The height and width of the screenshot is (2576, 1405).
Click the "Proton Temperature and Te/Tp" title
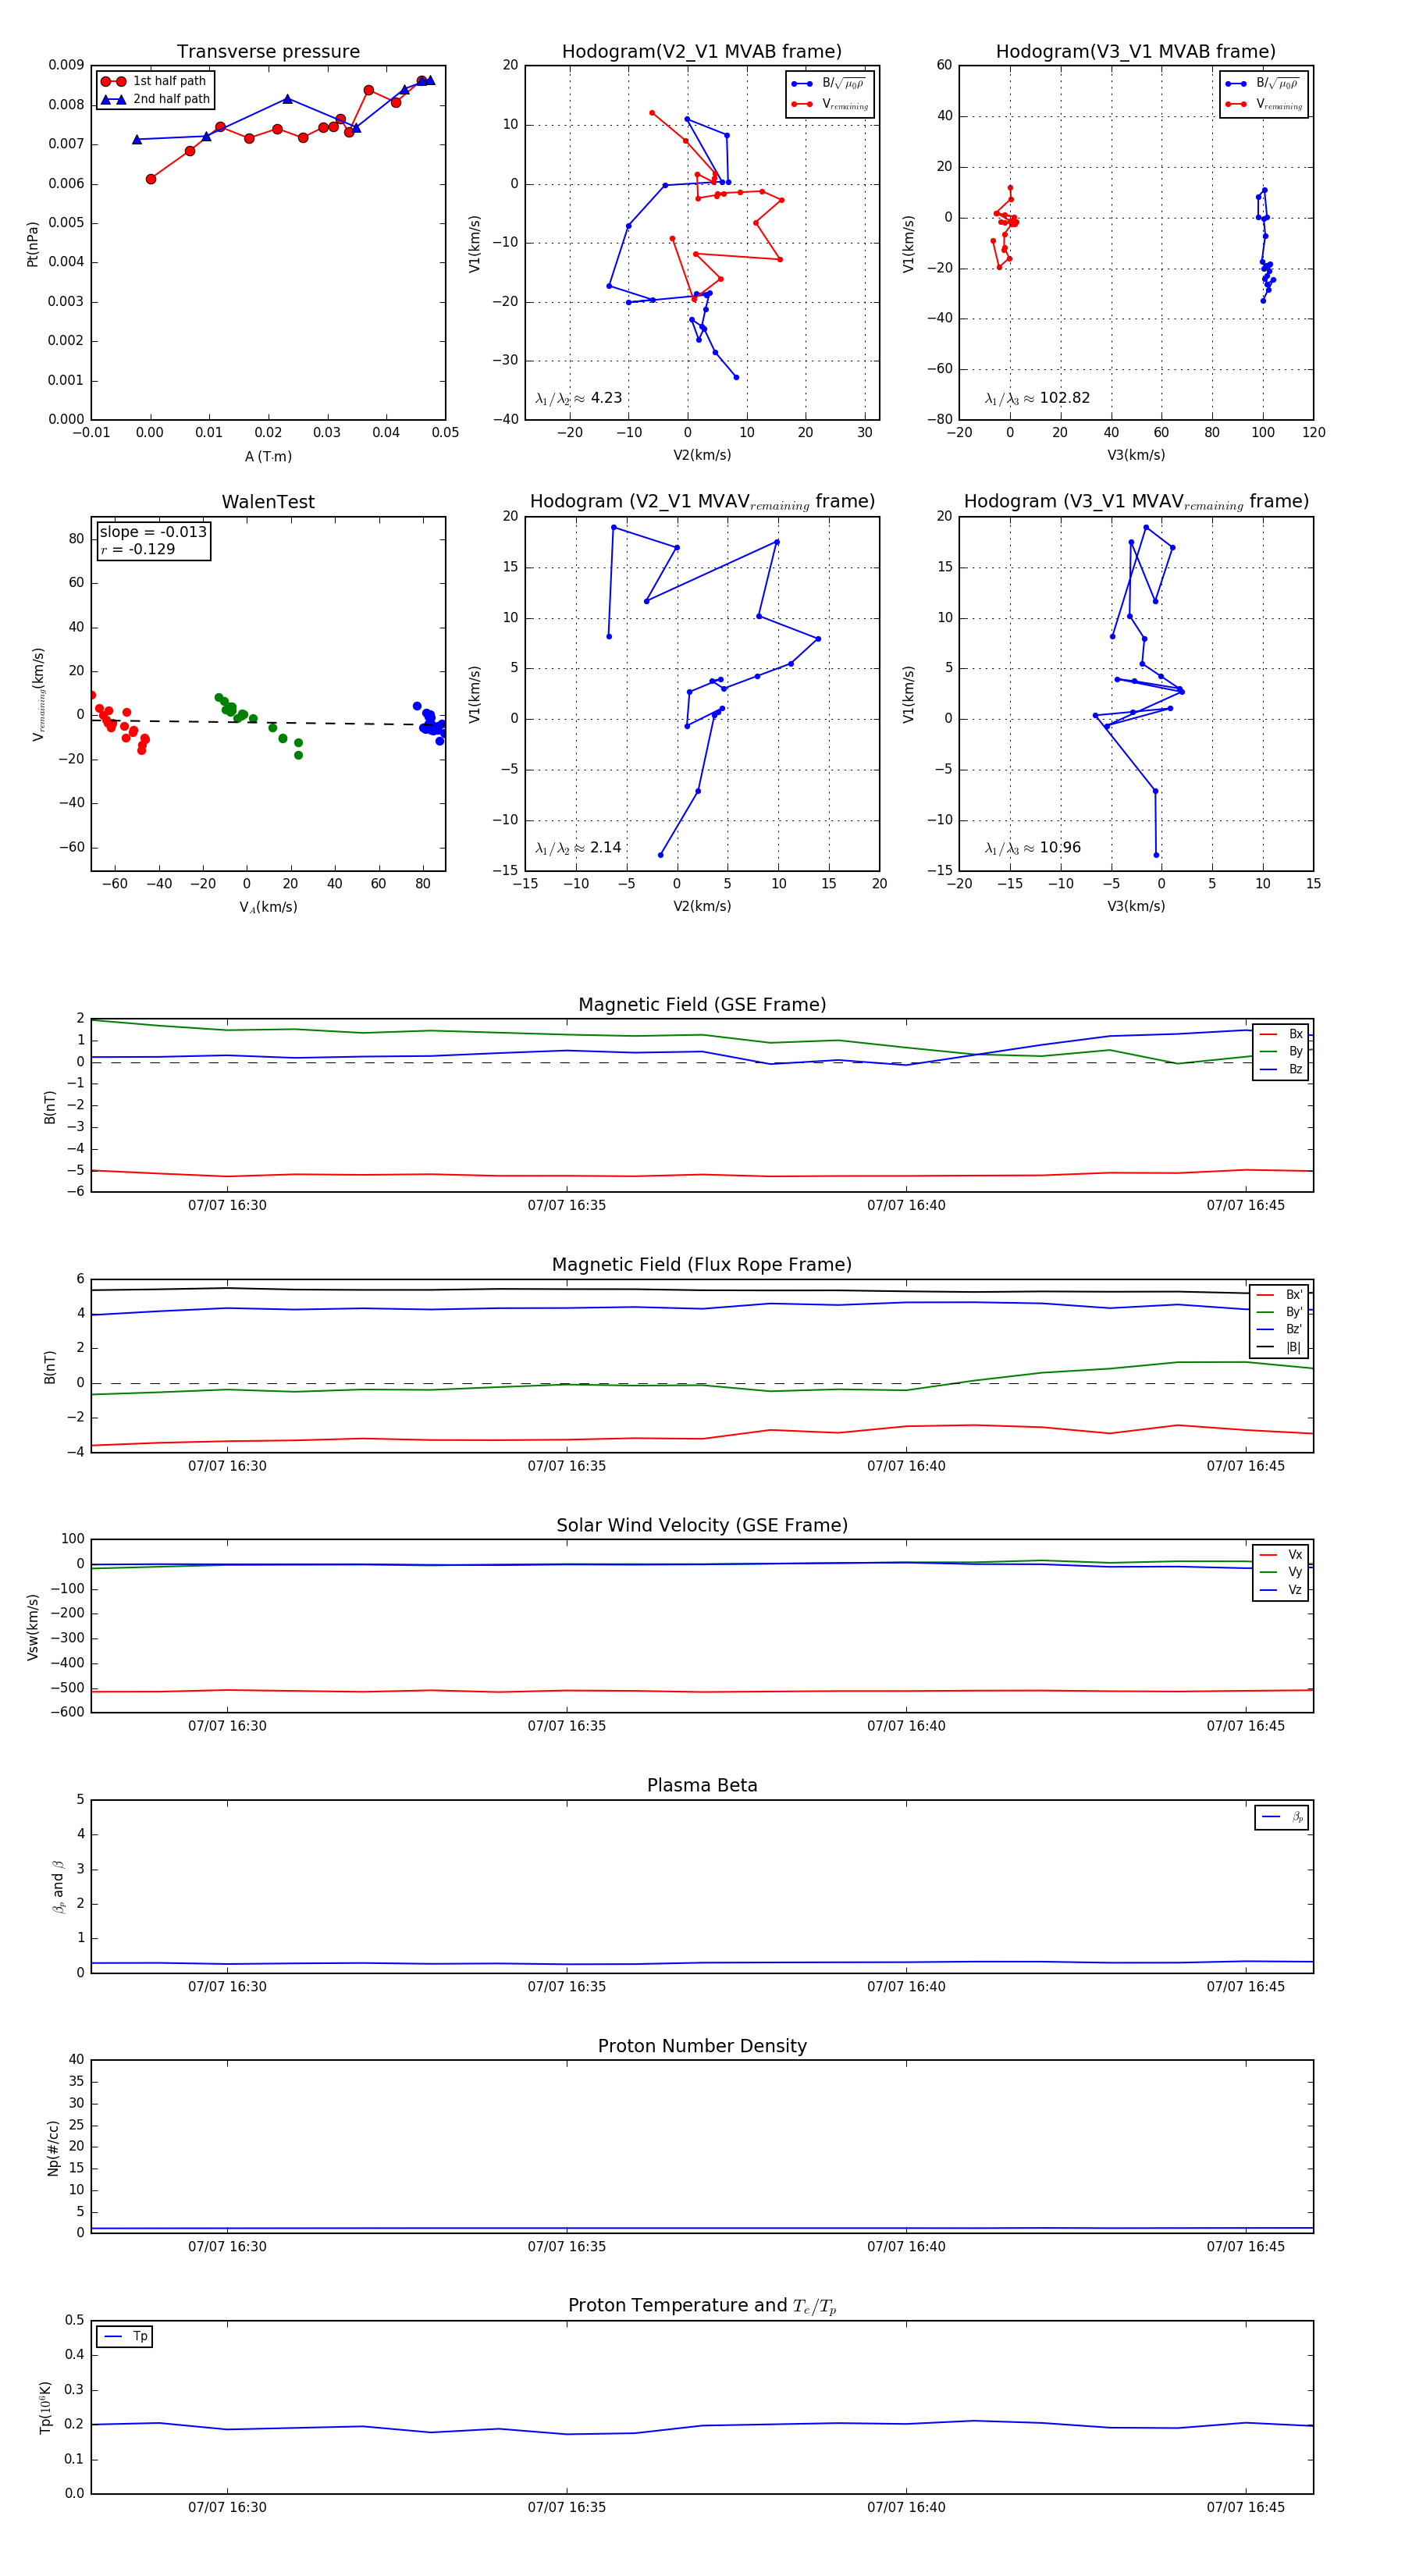pos(702,2306)
